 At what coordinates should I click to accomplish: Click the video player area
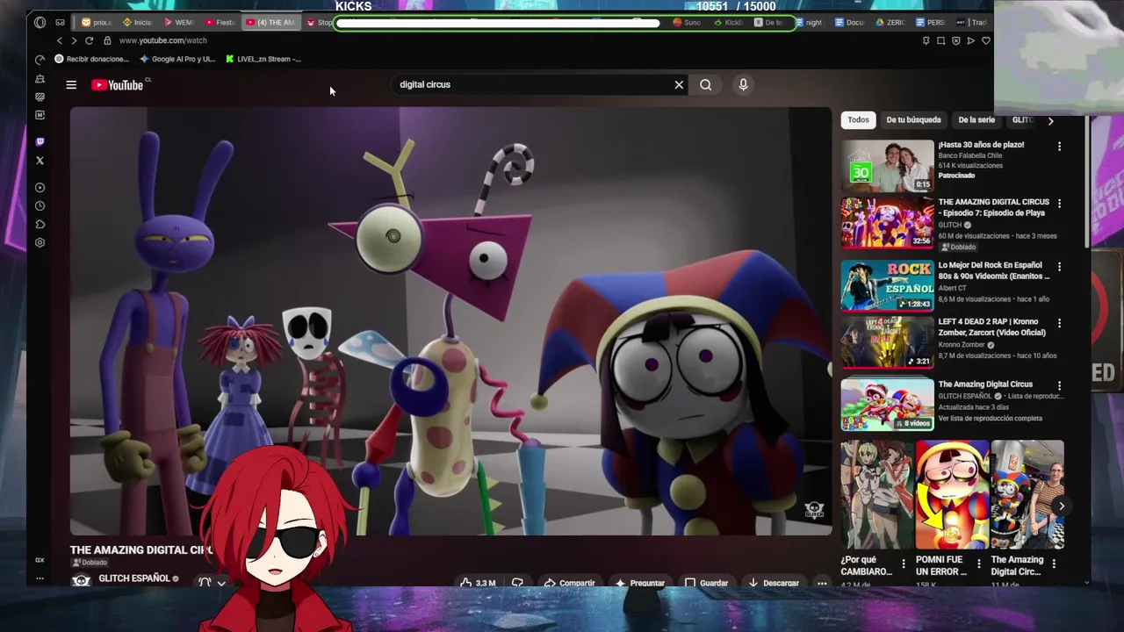click(x=450, y=321)
